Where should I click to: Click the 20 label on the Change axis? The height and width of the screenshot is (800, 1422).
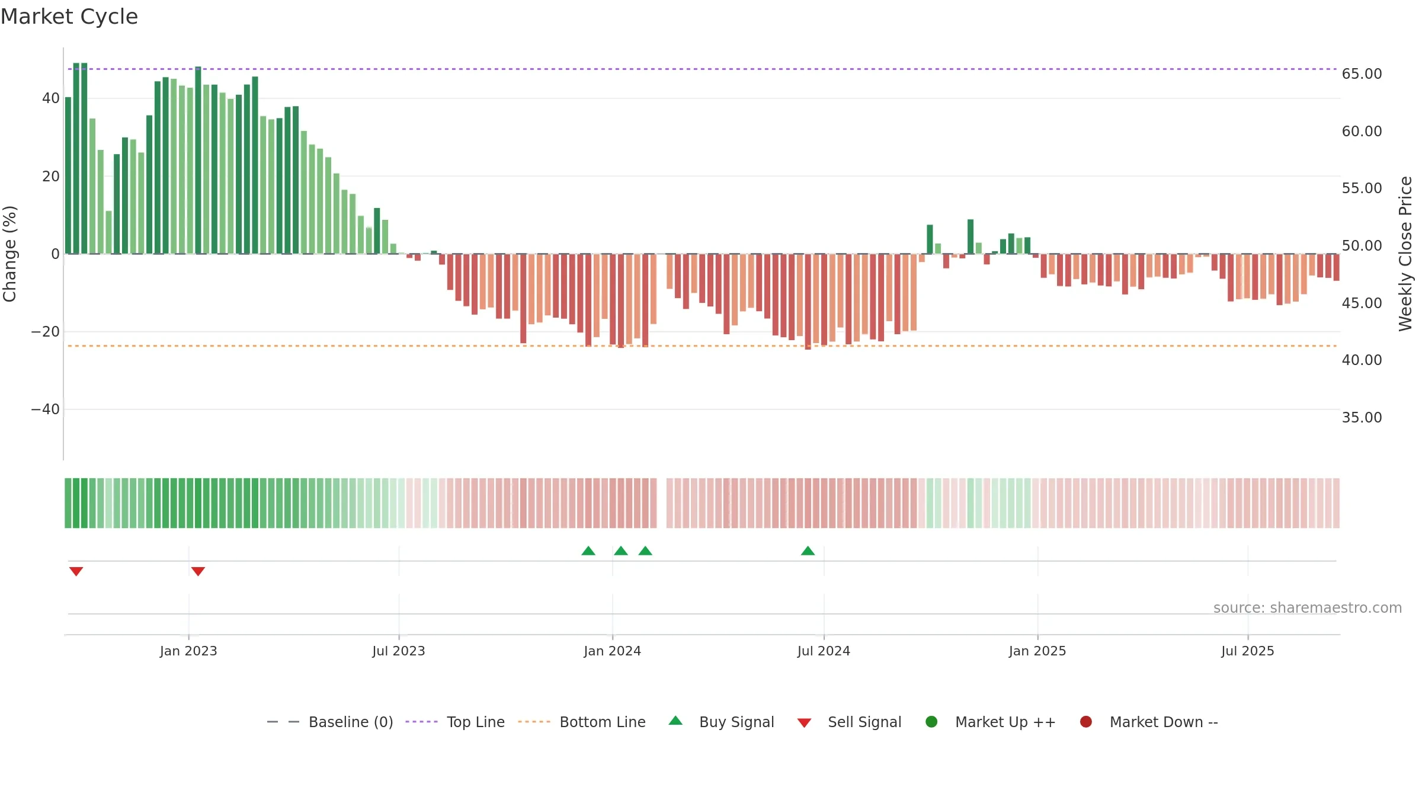click(x=51, y=177)
